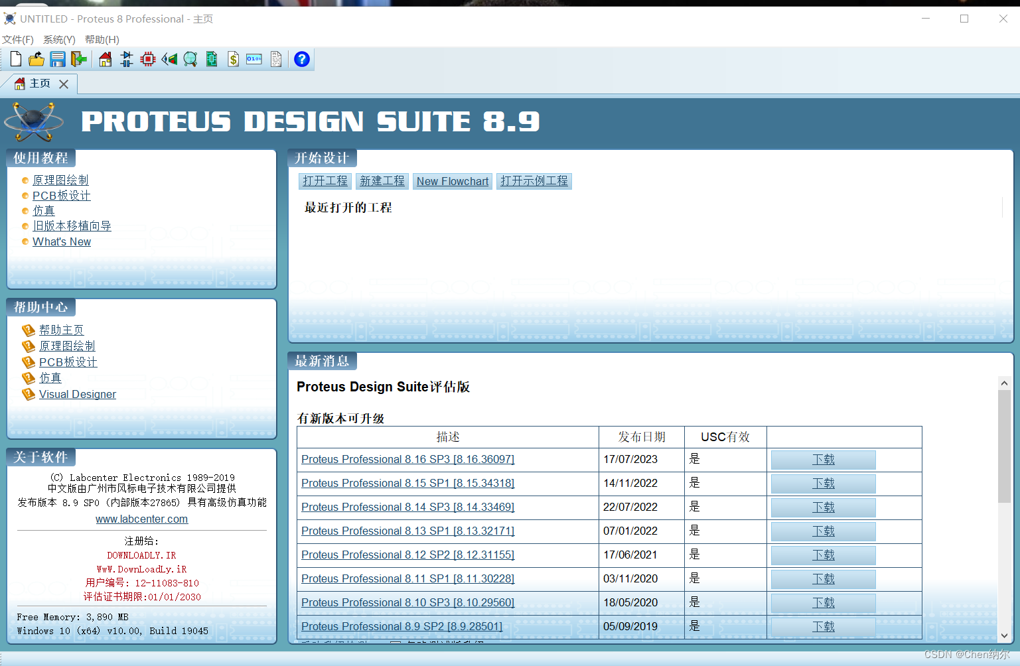
Task: Click news panel scrollbar down arrow
Action: coord(1004,635)
